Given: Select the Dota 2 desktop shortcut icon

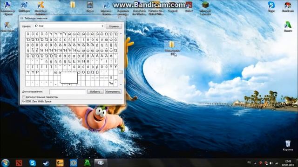Looking at the screenshot, I should coord(189,6).
